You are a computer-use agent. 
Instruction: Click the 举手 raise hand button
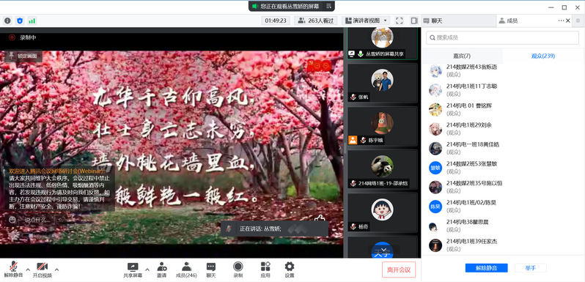(531, 268)
